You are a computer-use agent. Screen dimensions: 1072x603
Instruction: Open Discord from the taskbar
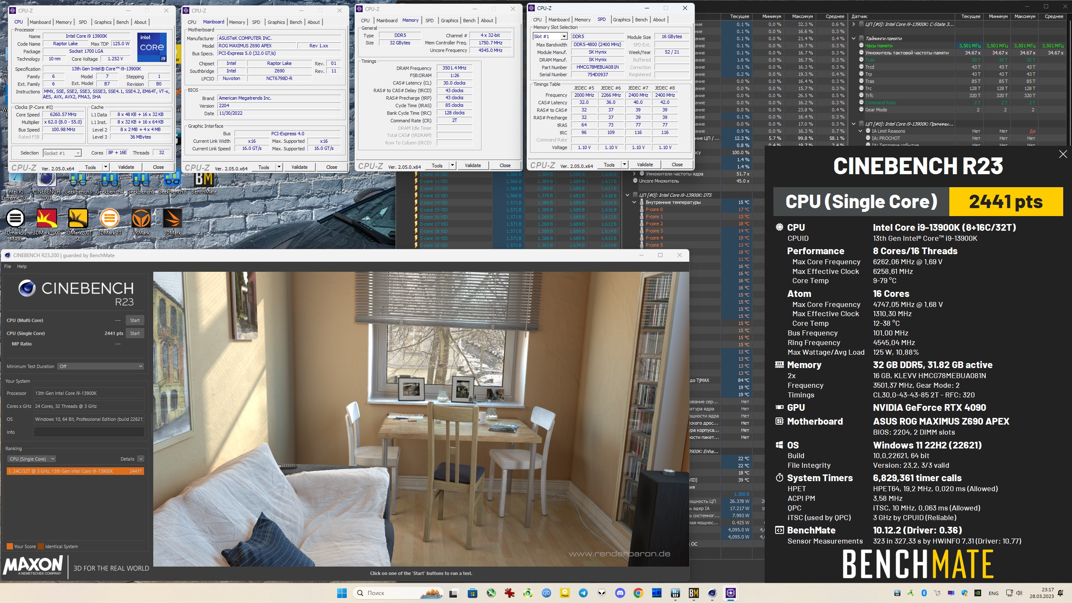point(620,593)
